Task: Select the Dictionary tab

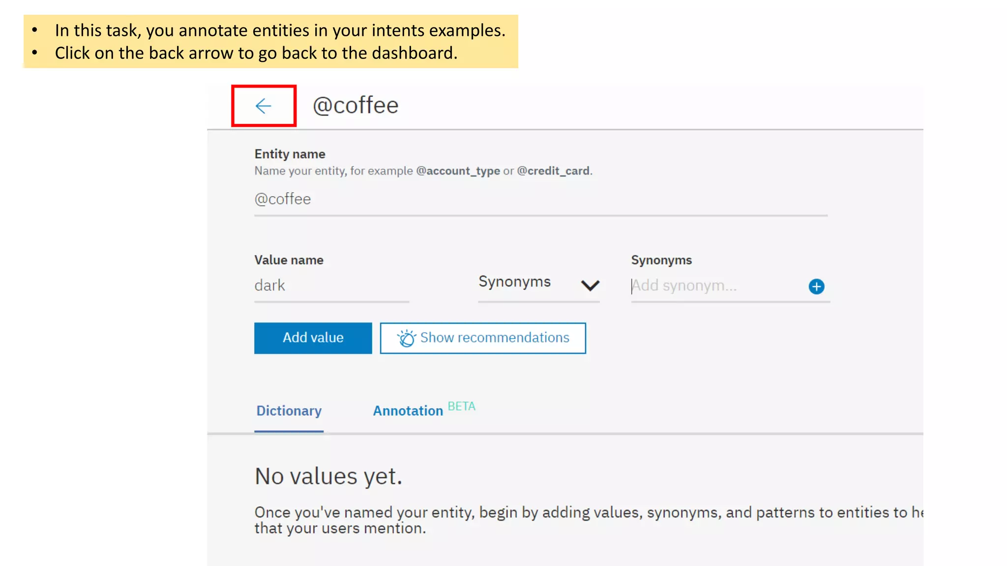Action: coord(289,411)
